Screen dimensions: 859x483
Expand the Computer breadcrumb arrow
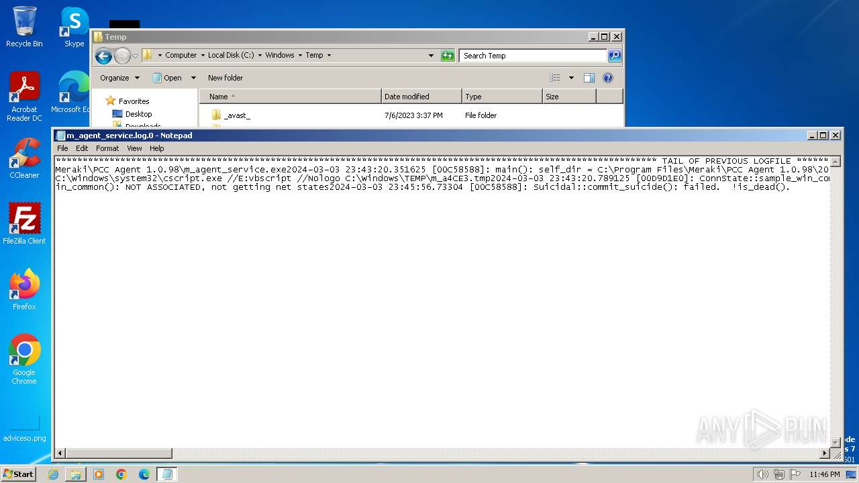tap(202, 56)
